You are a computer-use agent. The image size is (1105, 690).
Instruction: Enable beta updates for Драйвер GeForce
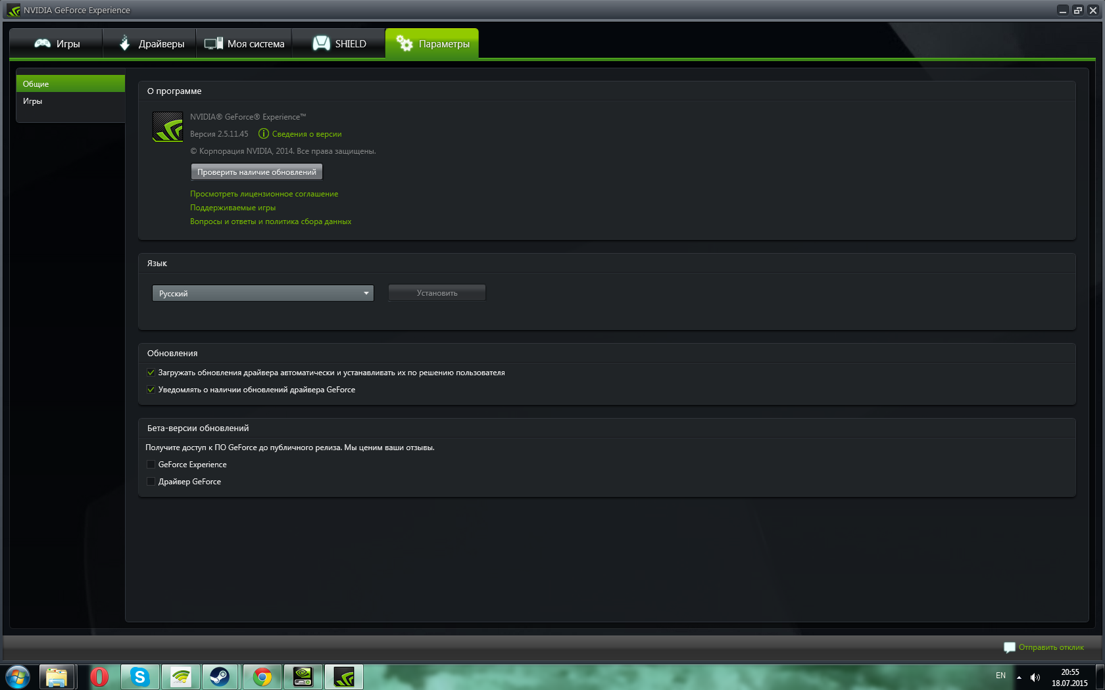coord(151,482)
